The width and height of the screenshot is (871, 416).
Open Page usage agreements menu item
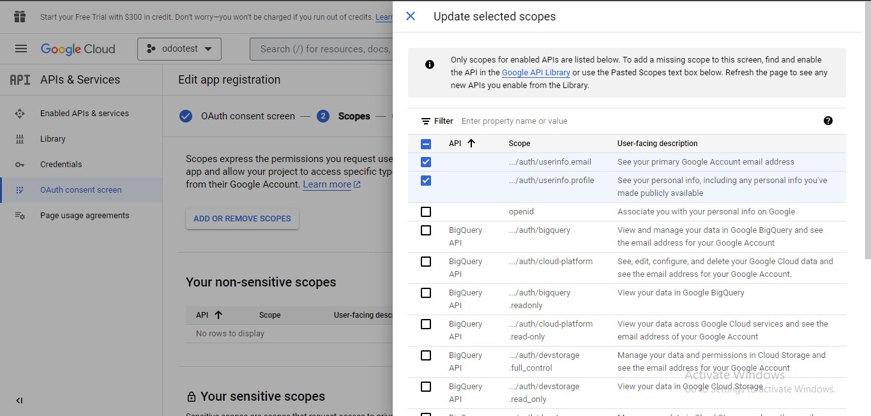click(x=85, y=216)
